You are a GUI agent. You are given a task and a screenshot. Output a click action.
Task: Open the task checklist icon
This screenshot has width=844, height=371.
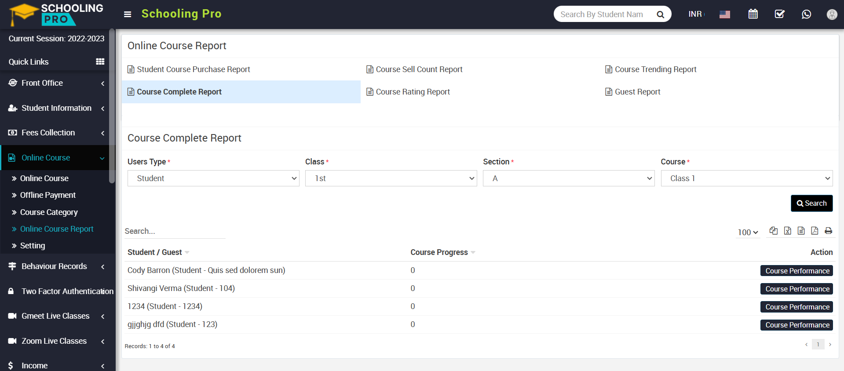[780, 14]
